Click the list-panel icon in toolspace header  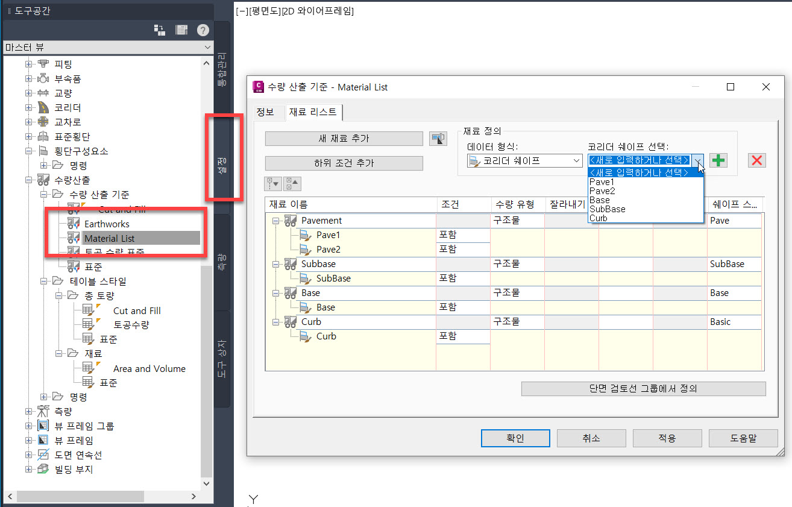tap(181, 30)
